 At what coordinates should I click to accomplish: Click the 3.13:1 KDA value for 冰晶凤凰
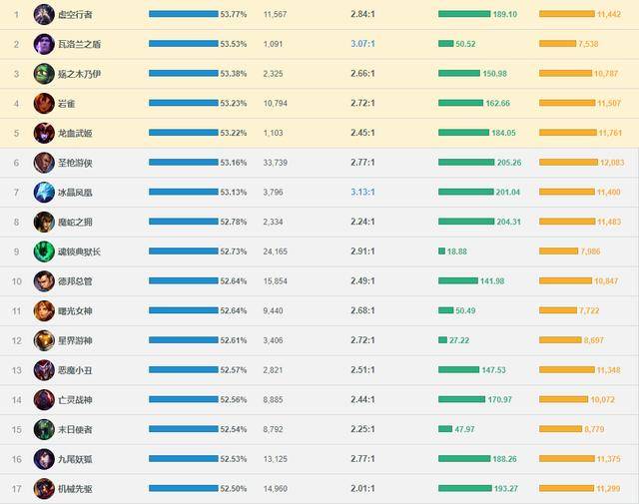(362, 192)
